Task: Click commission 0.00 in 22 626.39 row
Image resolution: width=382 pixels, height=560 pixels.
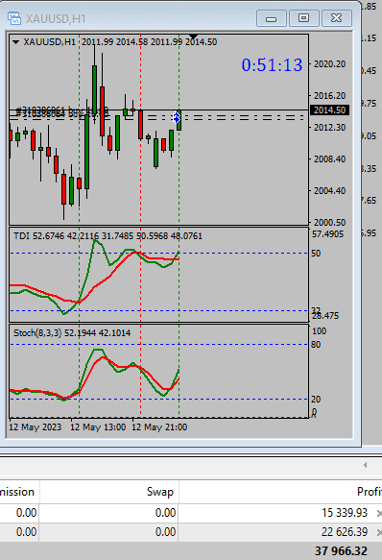Action: pos(26,532)
